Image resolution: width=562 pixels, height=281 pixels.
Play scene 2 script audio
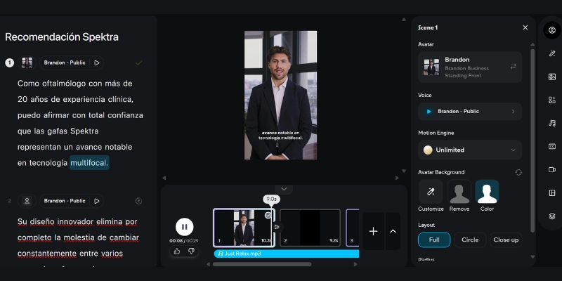tap(97, 201)
